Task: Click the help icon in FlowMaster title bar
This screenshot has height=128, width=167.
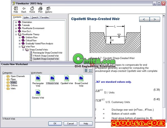Action: [x=14, y=3]
